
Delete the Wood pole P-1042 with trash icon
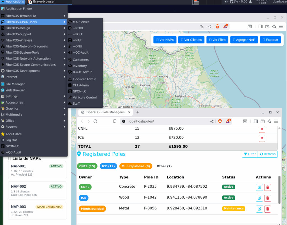click(x=267, y=198)
